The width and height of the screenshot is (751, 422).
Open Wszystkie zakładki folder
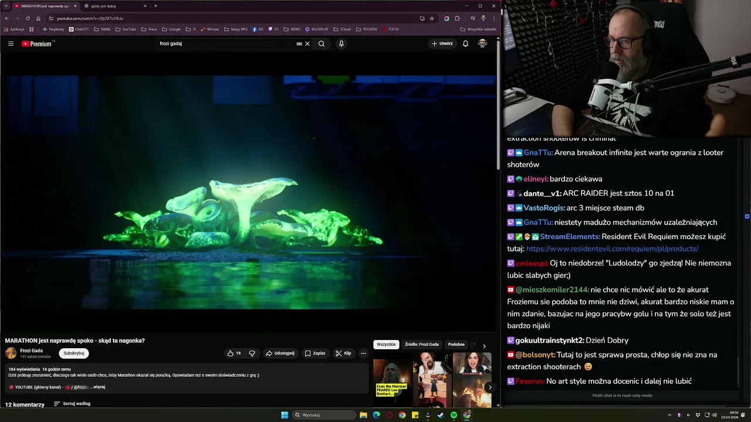point(478,29)
